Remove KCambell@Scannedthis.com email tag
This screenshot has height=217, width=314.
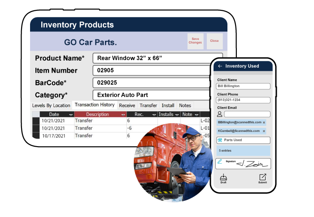[x=264, y=131]
